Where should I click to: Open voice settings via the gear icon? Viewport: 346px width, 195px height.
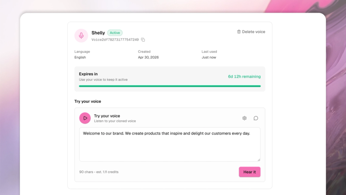point(244,118)
